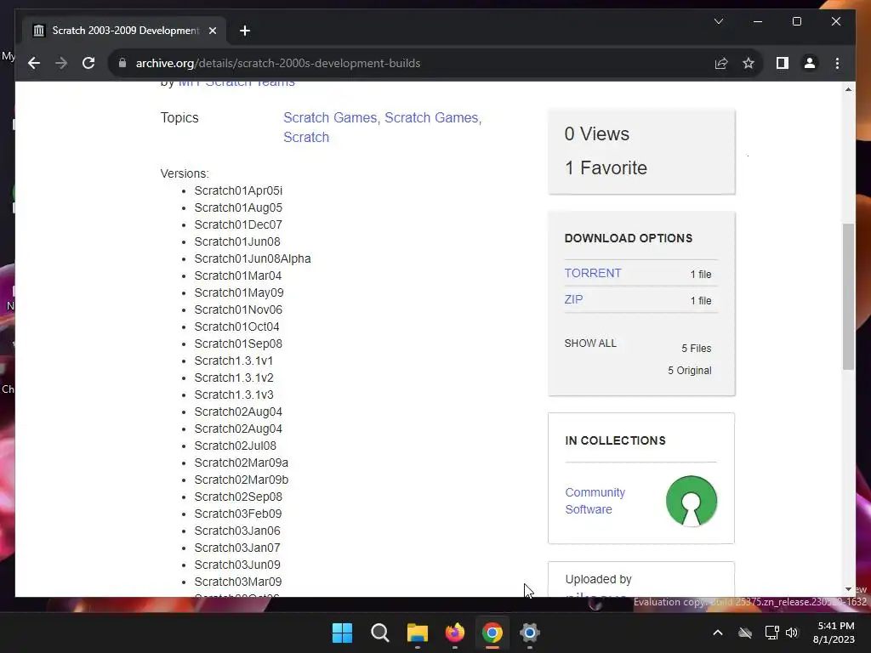Click the Scratch01Oct04 list entry
The height and width of the screenshot is (653, 871).
(236, 326)
